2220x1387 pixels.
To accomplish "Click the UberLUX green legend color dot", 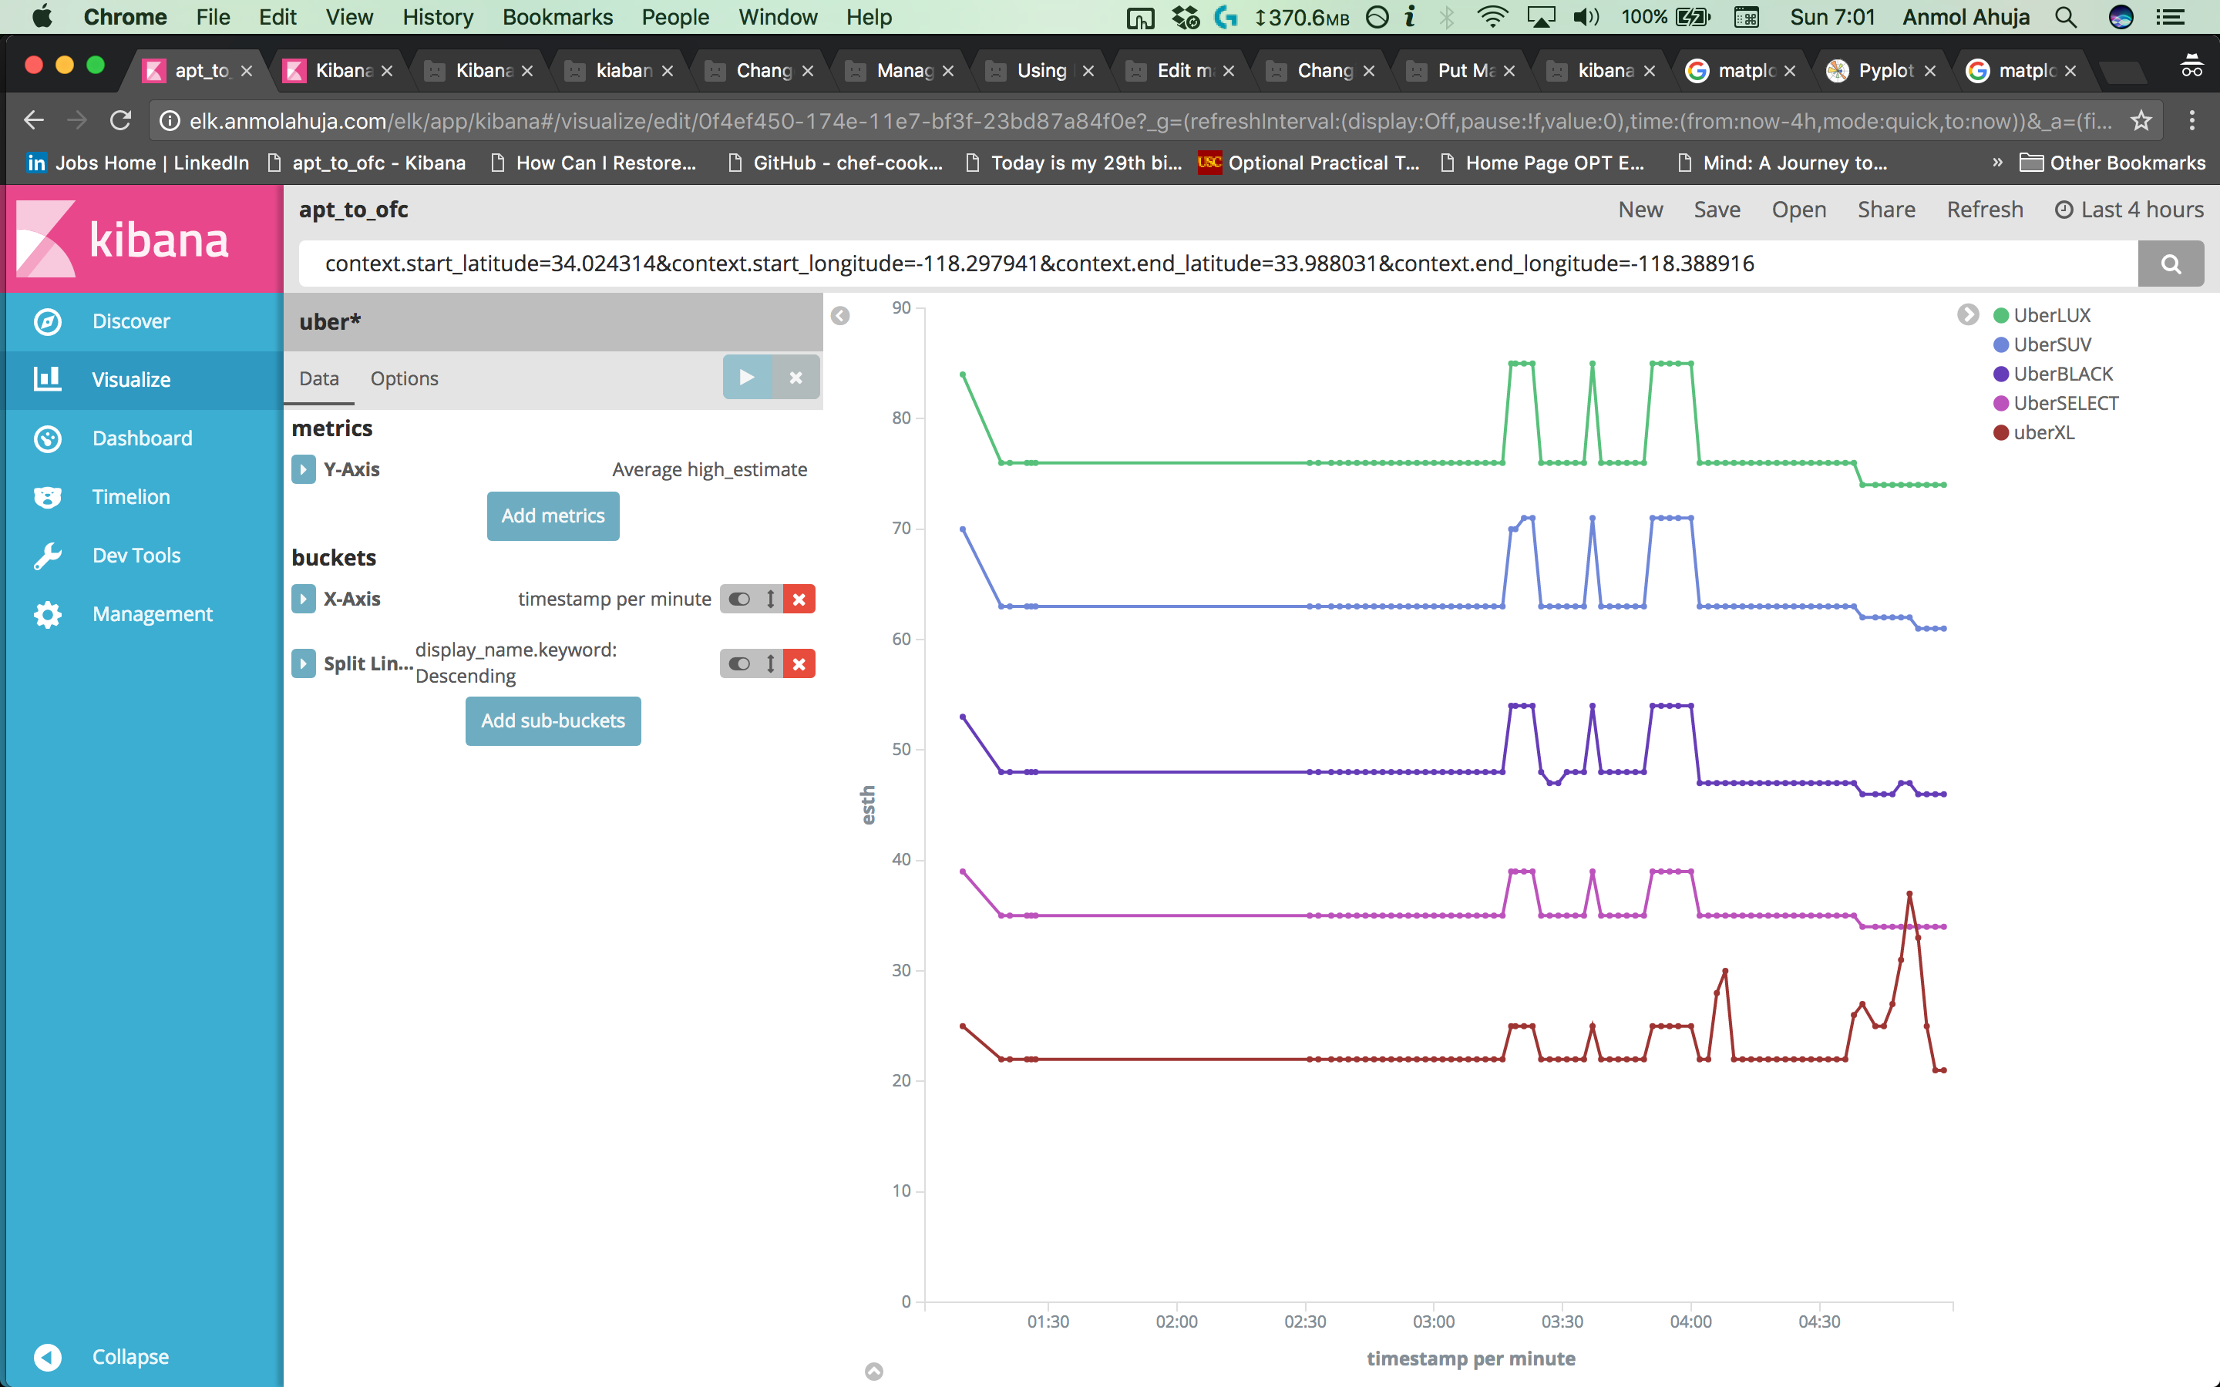I will [2001, 316].
